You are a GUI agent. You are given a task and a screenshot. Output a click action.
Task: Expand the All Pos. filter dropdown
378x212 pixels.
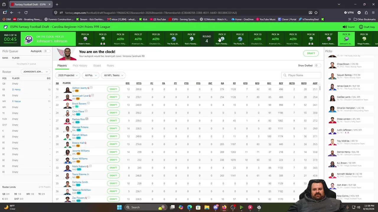pyautogui.click(x=90, y=75)
